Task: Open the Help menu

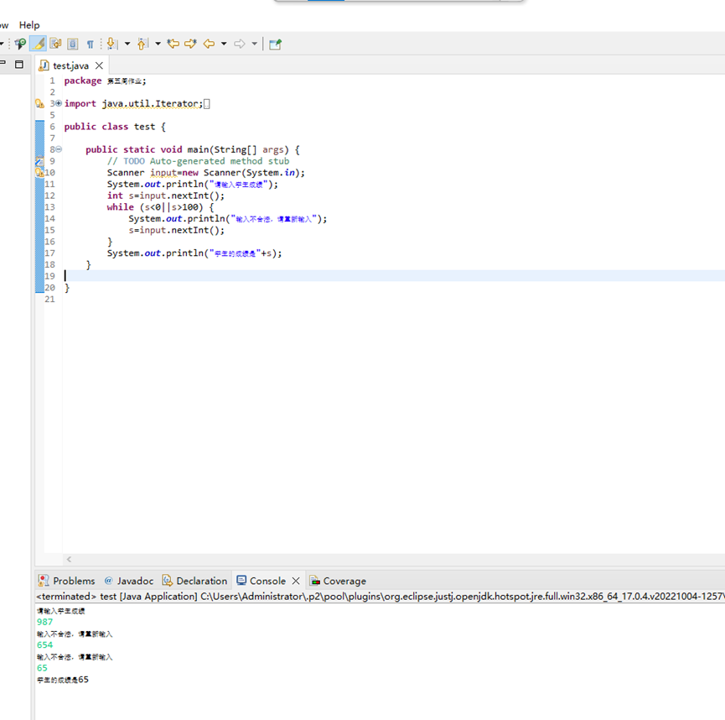Action: (x=29, y=25)
